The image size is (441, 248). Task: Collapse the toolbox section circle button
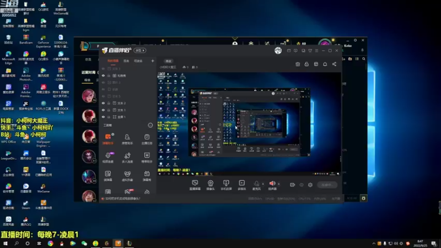point(150,125)
